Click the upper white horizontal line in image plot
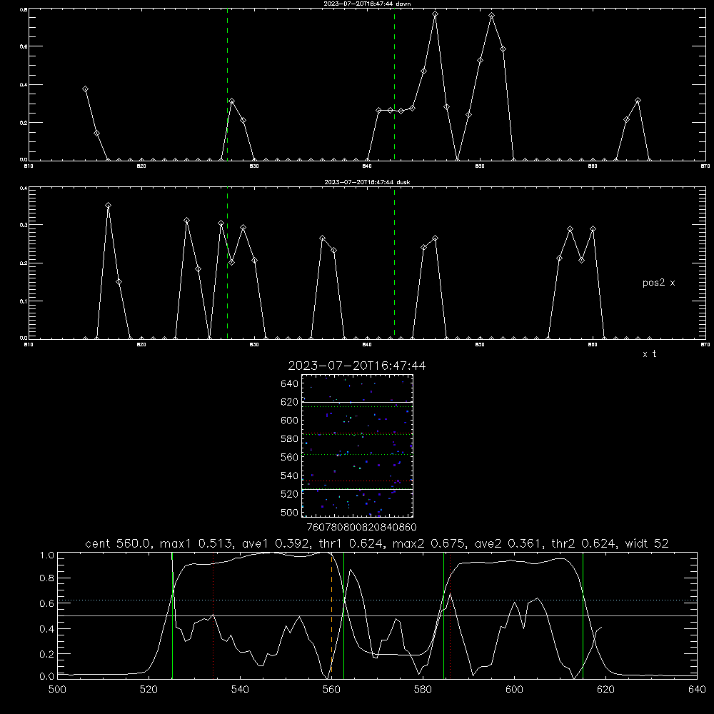This screenshot has width=714, height=714. coord(357,402)
